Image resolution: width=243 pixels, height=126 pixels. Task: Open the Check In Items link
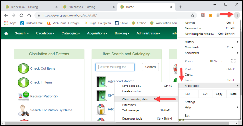tap(41, 82)
